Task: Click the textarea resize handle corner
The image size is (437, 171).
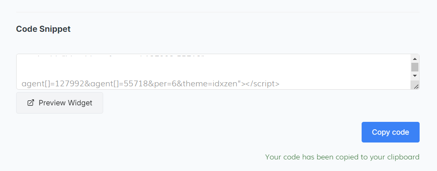Action: (x=416, y=86)
